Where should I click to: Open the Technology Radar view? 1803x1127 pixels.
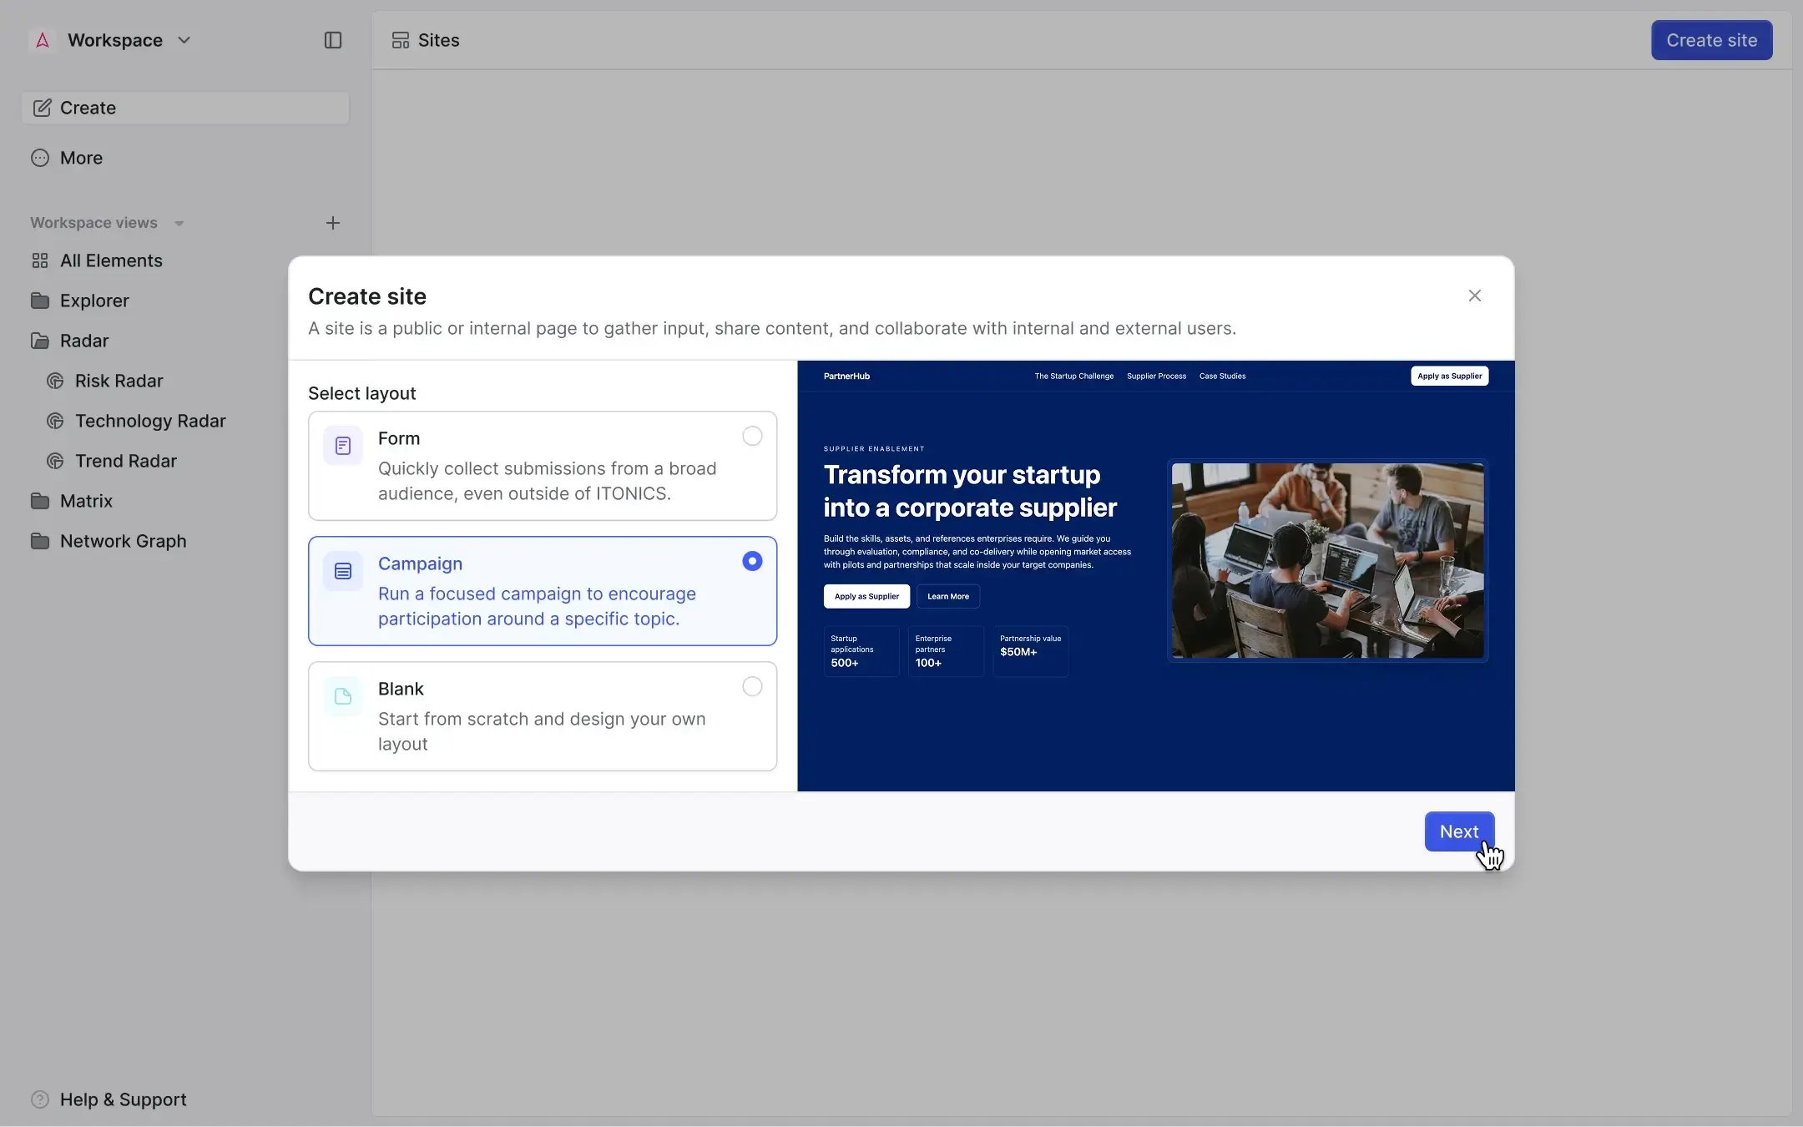[x=150, y=421]
